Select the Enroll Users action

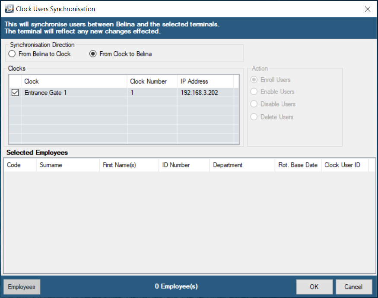click(x=270, y=80)
